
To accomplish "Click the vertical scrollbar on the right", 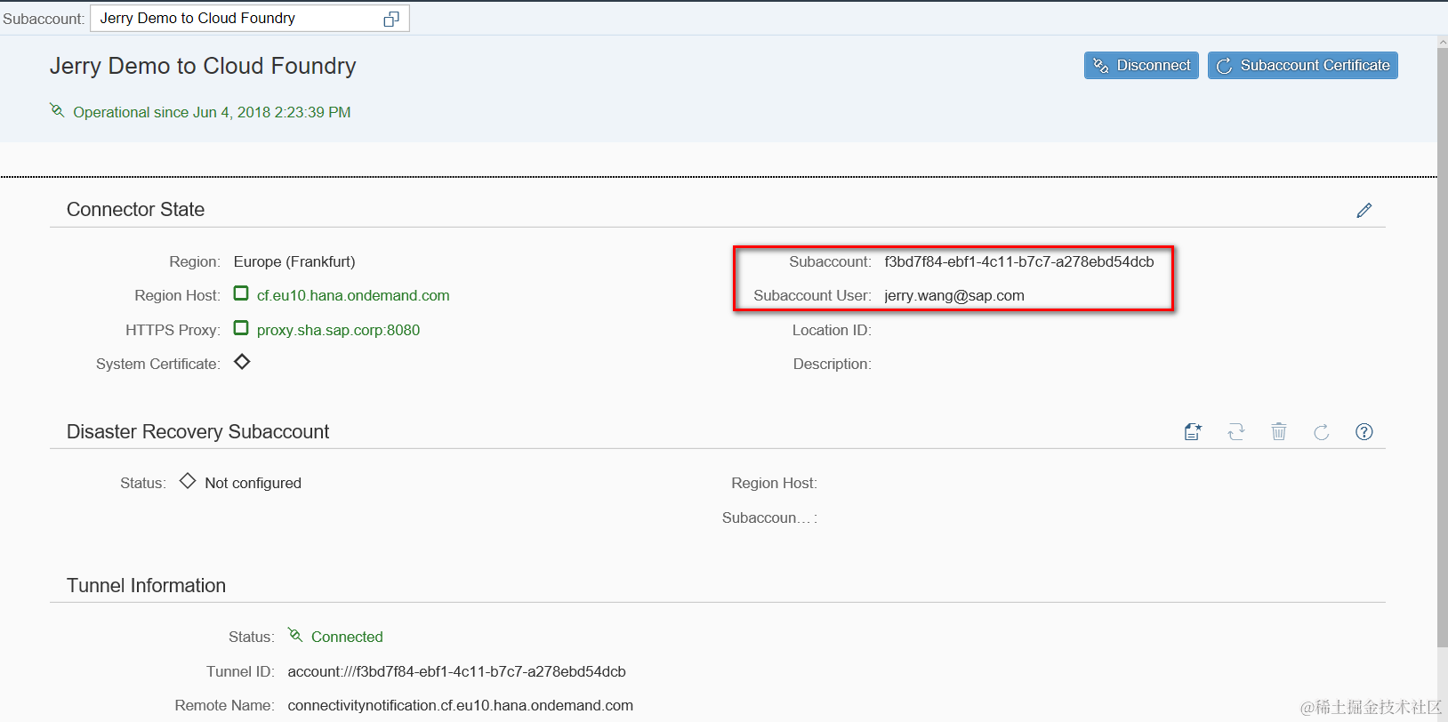I will tap(1442, 347).
